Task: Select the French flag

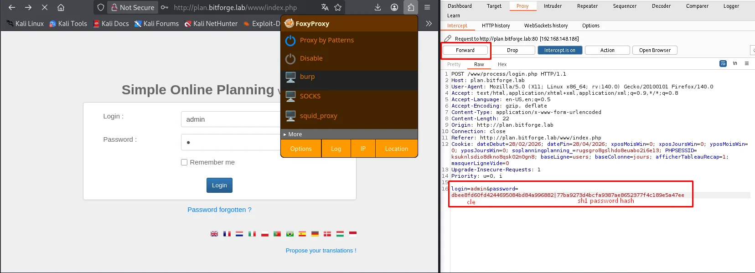Action: [x=227, y=234]
